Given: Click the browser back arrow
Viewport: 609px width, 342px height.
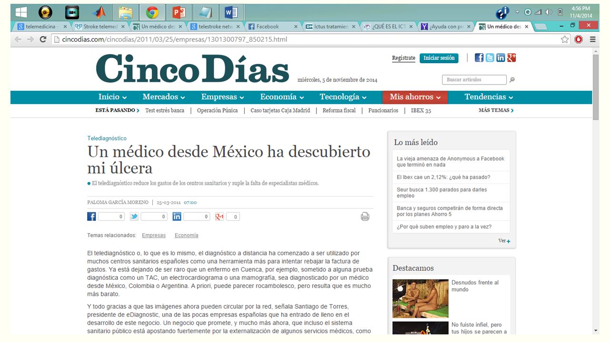Looking at the screenshot, I should click(x=19, y=39).
